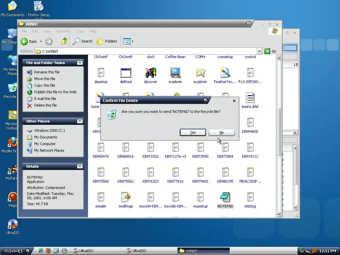Open the View menu

47,31
